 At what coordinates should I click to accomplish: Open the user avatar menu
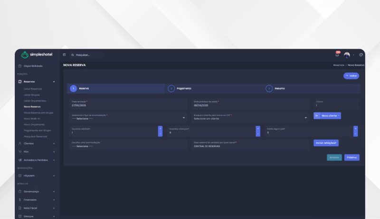(347, 55)
